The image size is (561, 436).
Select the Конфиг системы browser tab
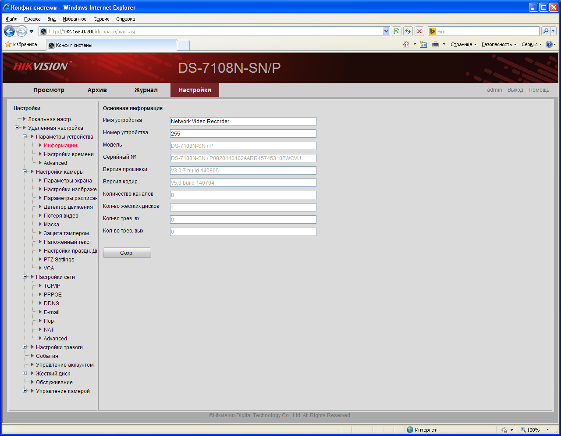point(111,45)
